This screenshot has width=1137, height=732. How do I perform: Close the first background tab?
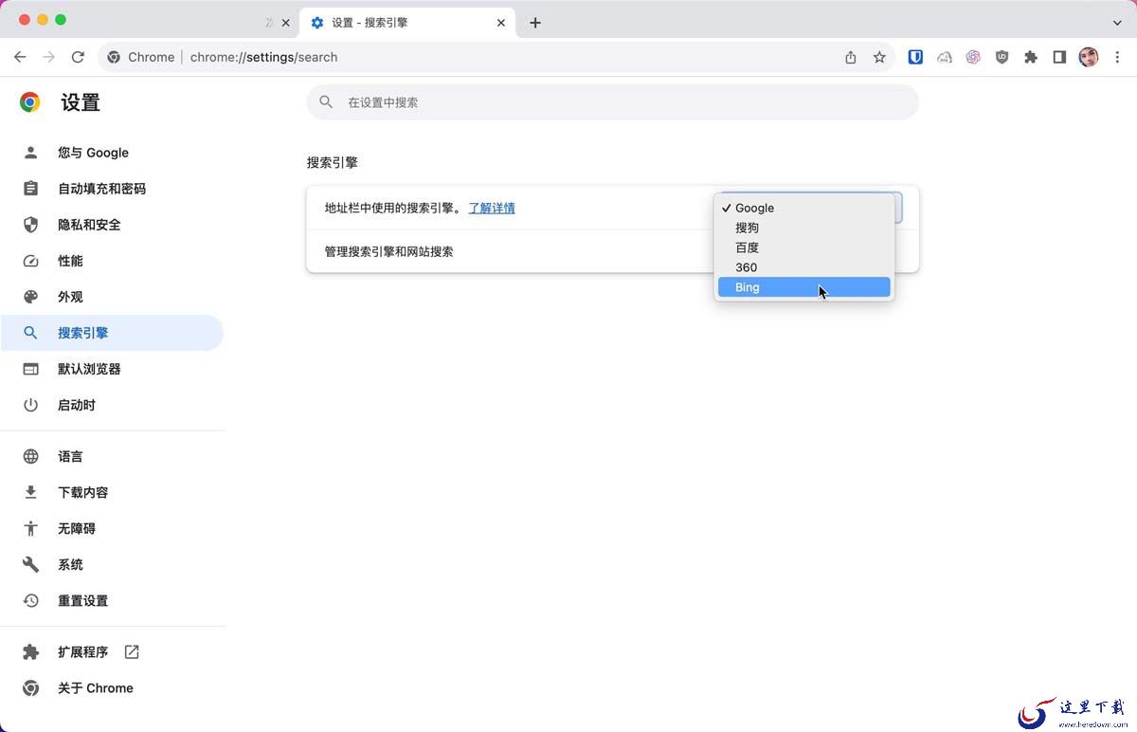coord(286,23)
